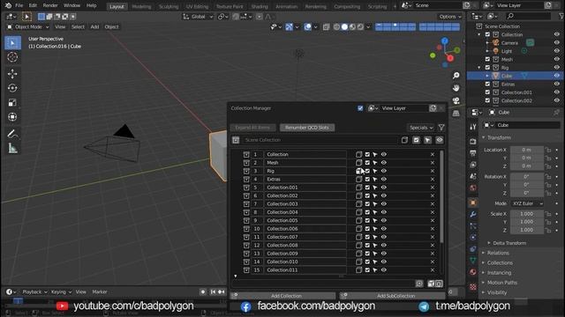Image resolution: width=565 pixels, height=317 pixels.
Task: Expand the Motion Paths panel
Action: [502, 283]
